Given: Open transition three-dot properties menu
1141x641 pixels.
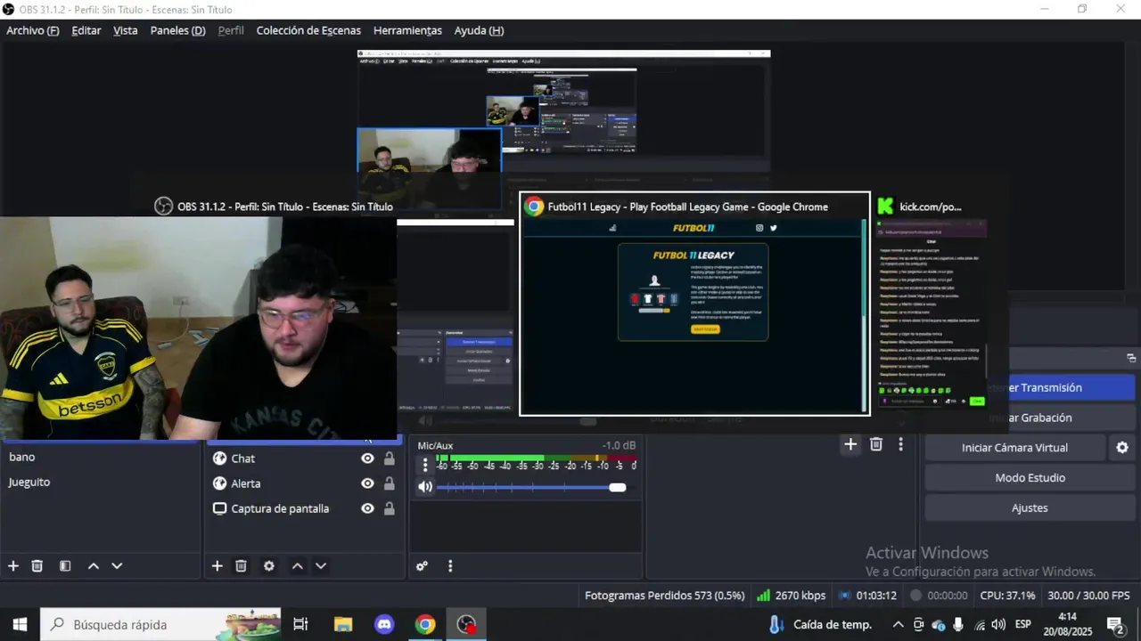Looking at the screenshot, I should tap(901, 444).
